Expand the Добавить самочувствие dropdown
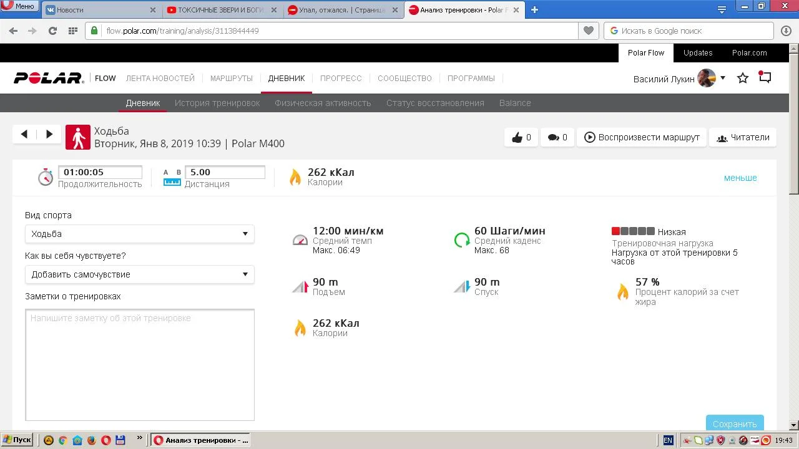Viewport: 799px width, 449px height. pyautogui.click(x=139, y=274)
